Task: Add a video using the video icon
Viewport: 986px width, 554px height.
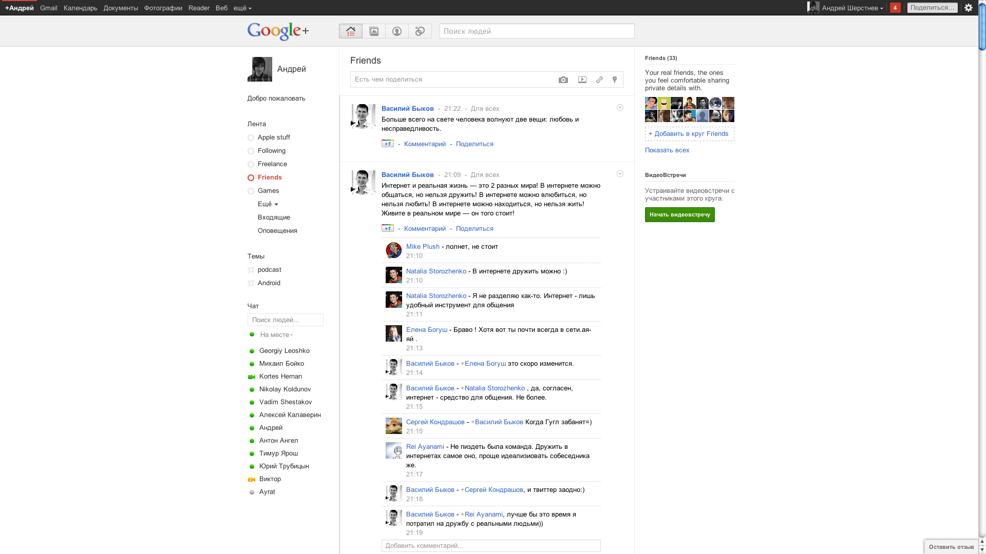Action: pyautogui.click(x=582, y=80)
